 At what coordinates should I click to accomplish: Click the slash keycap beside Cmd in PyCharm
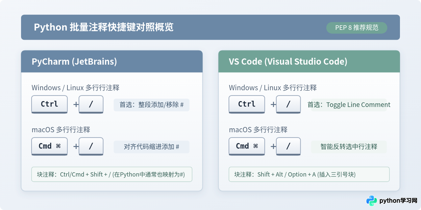click(91, 146)
